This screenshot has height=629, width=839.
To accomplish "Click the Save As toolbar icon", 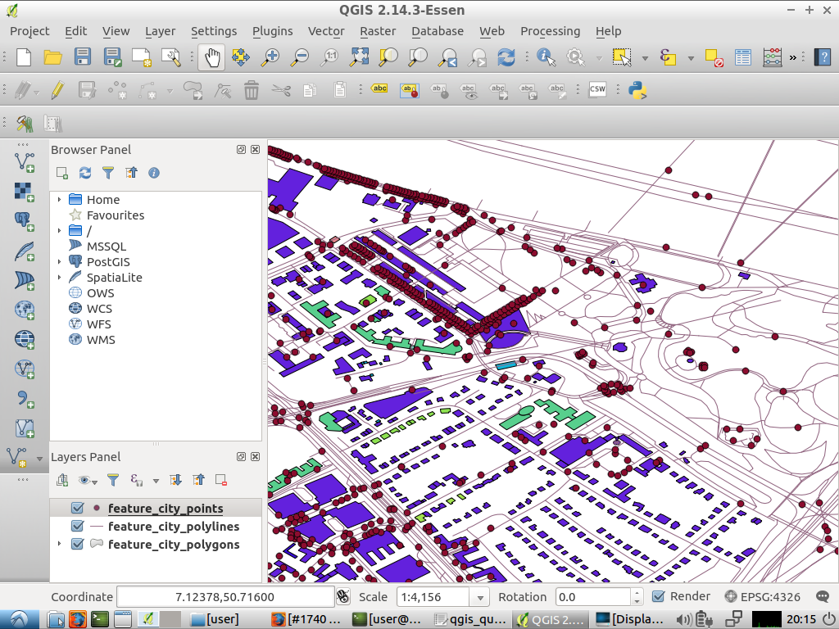I will 112,57.
